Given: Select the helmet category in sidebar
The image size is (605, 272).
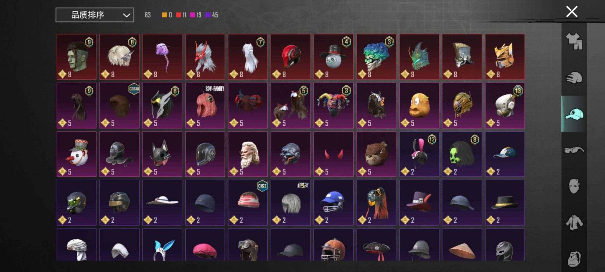Looking at the screenshot, I should [574, 78].
